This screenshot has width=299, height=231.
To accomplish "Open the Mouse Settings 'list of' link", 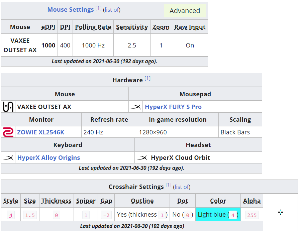I will (x=112, y=10).
